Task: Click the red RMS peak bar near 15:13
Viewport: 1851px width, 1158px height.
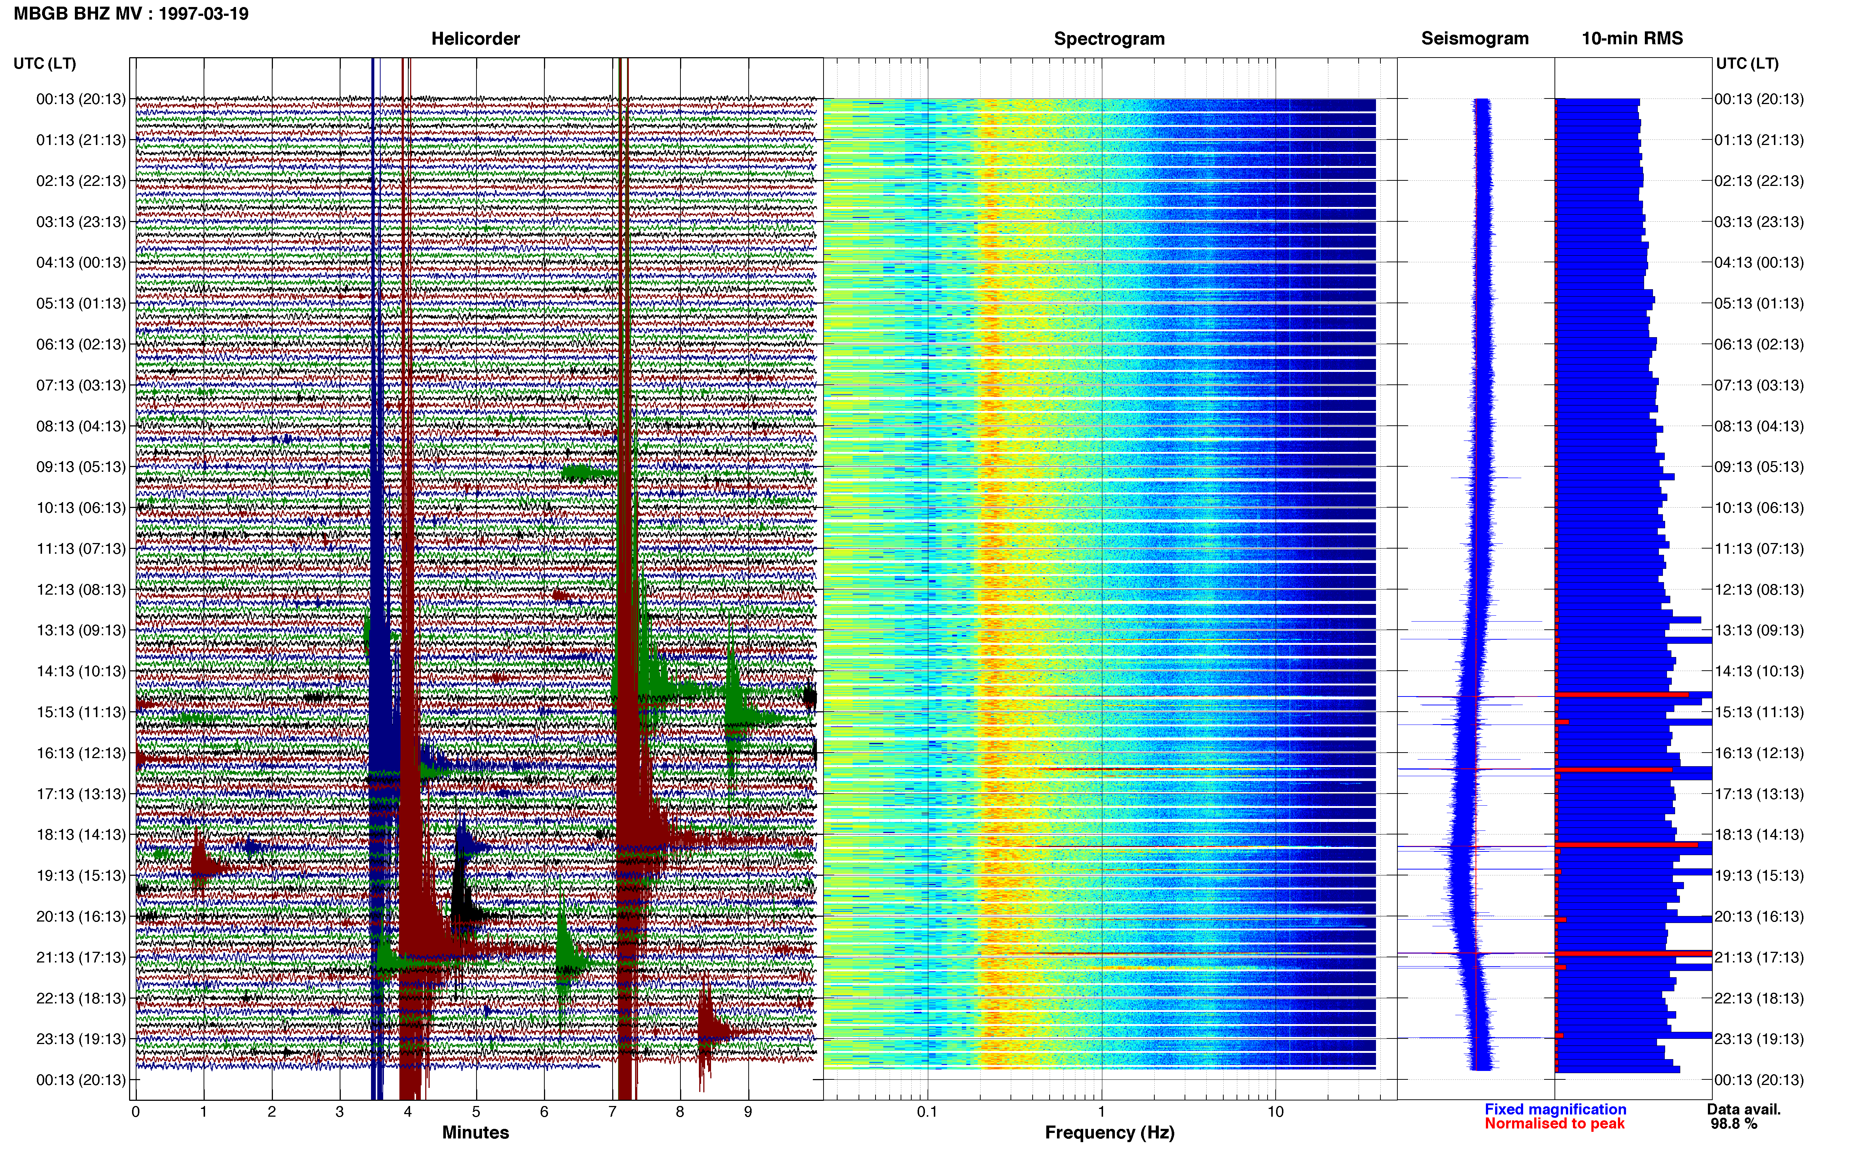Action: tap(1622, 695)
